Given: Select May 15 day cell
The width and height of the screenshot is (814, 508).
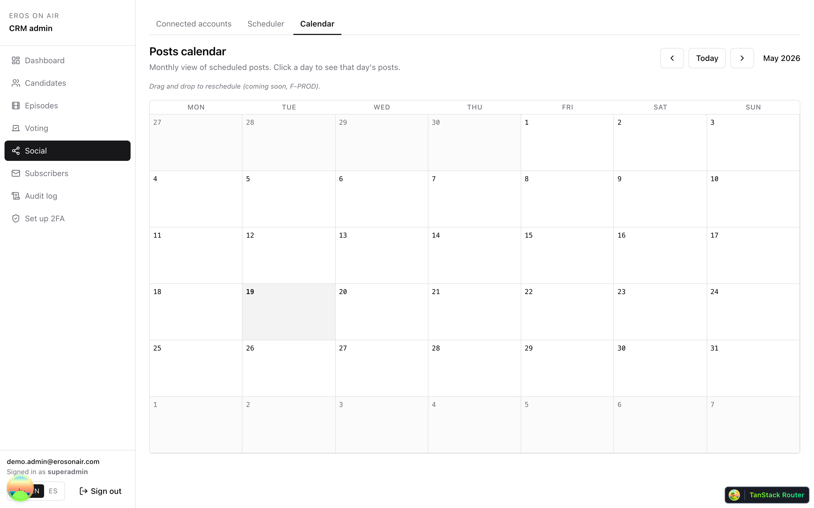Looking at the screenshot, I should [x=567, y=255].
